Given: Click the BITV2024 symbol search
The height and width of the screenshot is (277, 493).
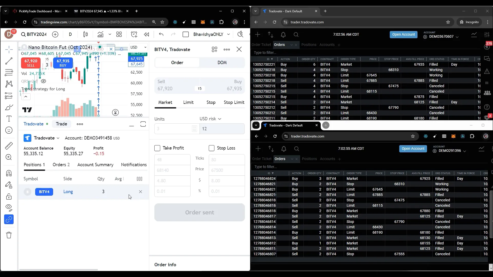Looking at the screenshot, I should [x=34, y=34].
